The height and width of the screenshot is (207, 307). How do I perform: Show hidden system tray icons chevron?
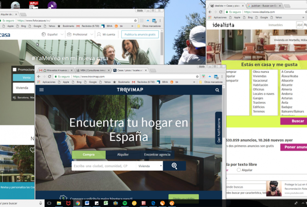pyautogui.click(x=303, y=203)
